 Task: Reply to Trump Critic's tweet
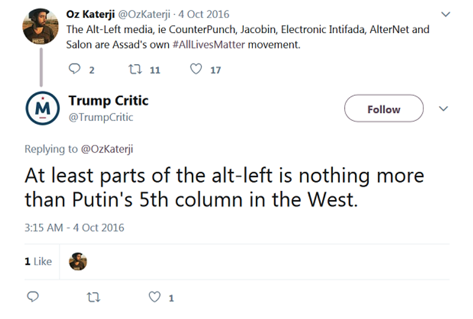[32, 297]
